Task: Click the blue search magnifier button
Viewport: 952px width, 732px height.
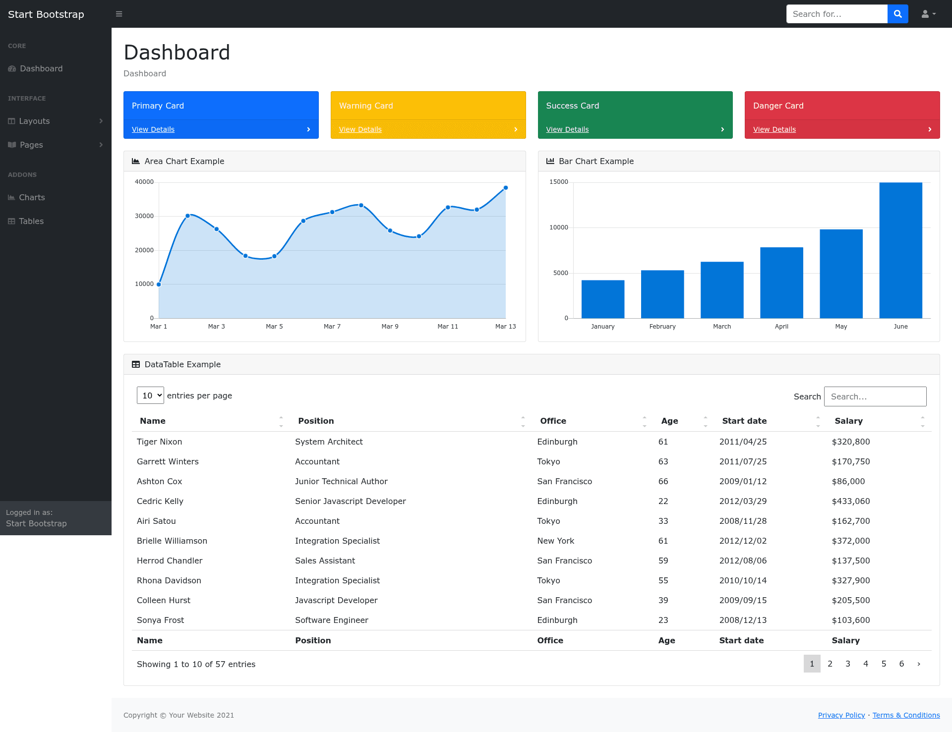Action: pos(897,14)
